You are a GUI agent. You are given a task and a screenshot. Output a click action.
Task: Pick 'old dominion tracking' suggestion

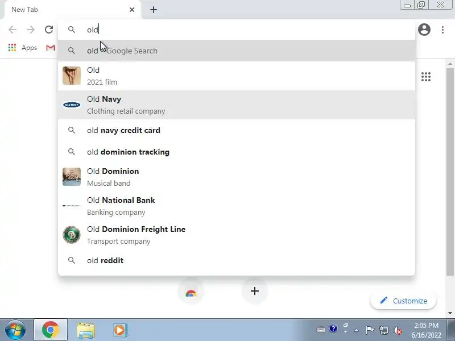tap(237, 152)
